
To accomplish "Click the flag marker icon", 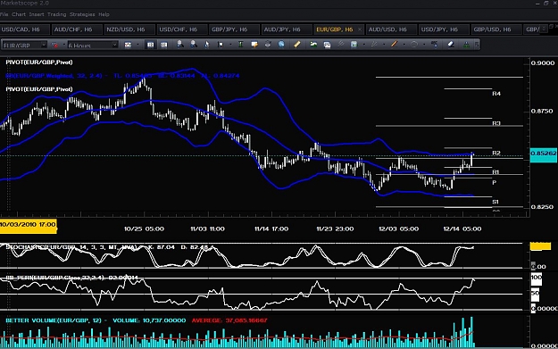I will (x=221, y=45).
